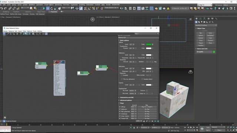Activate the Select and Move tool

click(x=48, y=8)
